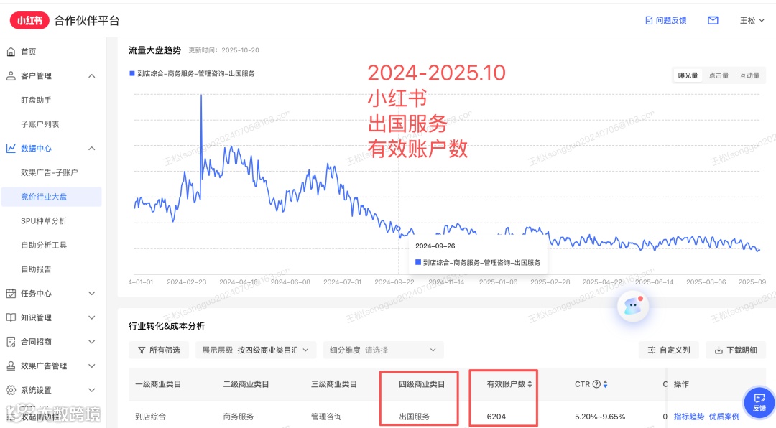Click the 自定义列 button
This screenshot has height=428, width=776.
click(668, 350)
